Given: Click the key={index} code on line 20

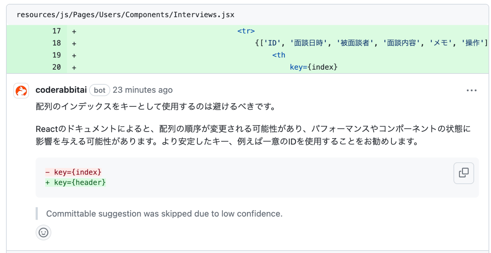Looking at the screenshot, I should tap(314, 67).
